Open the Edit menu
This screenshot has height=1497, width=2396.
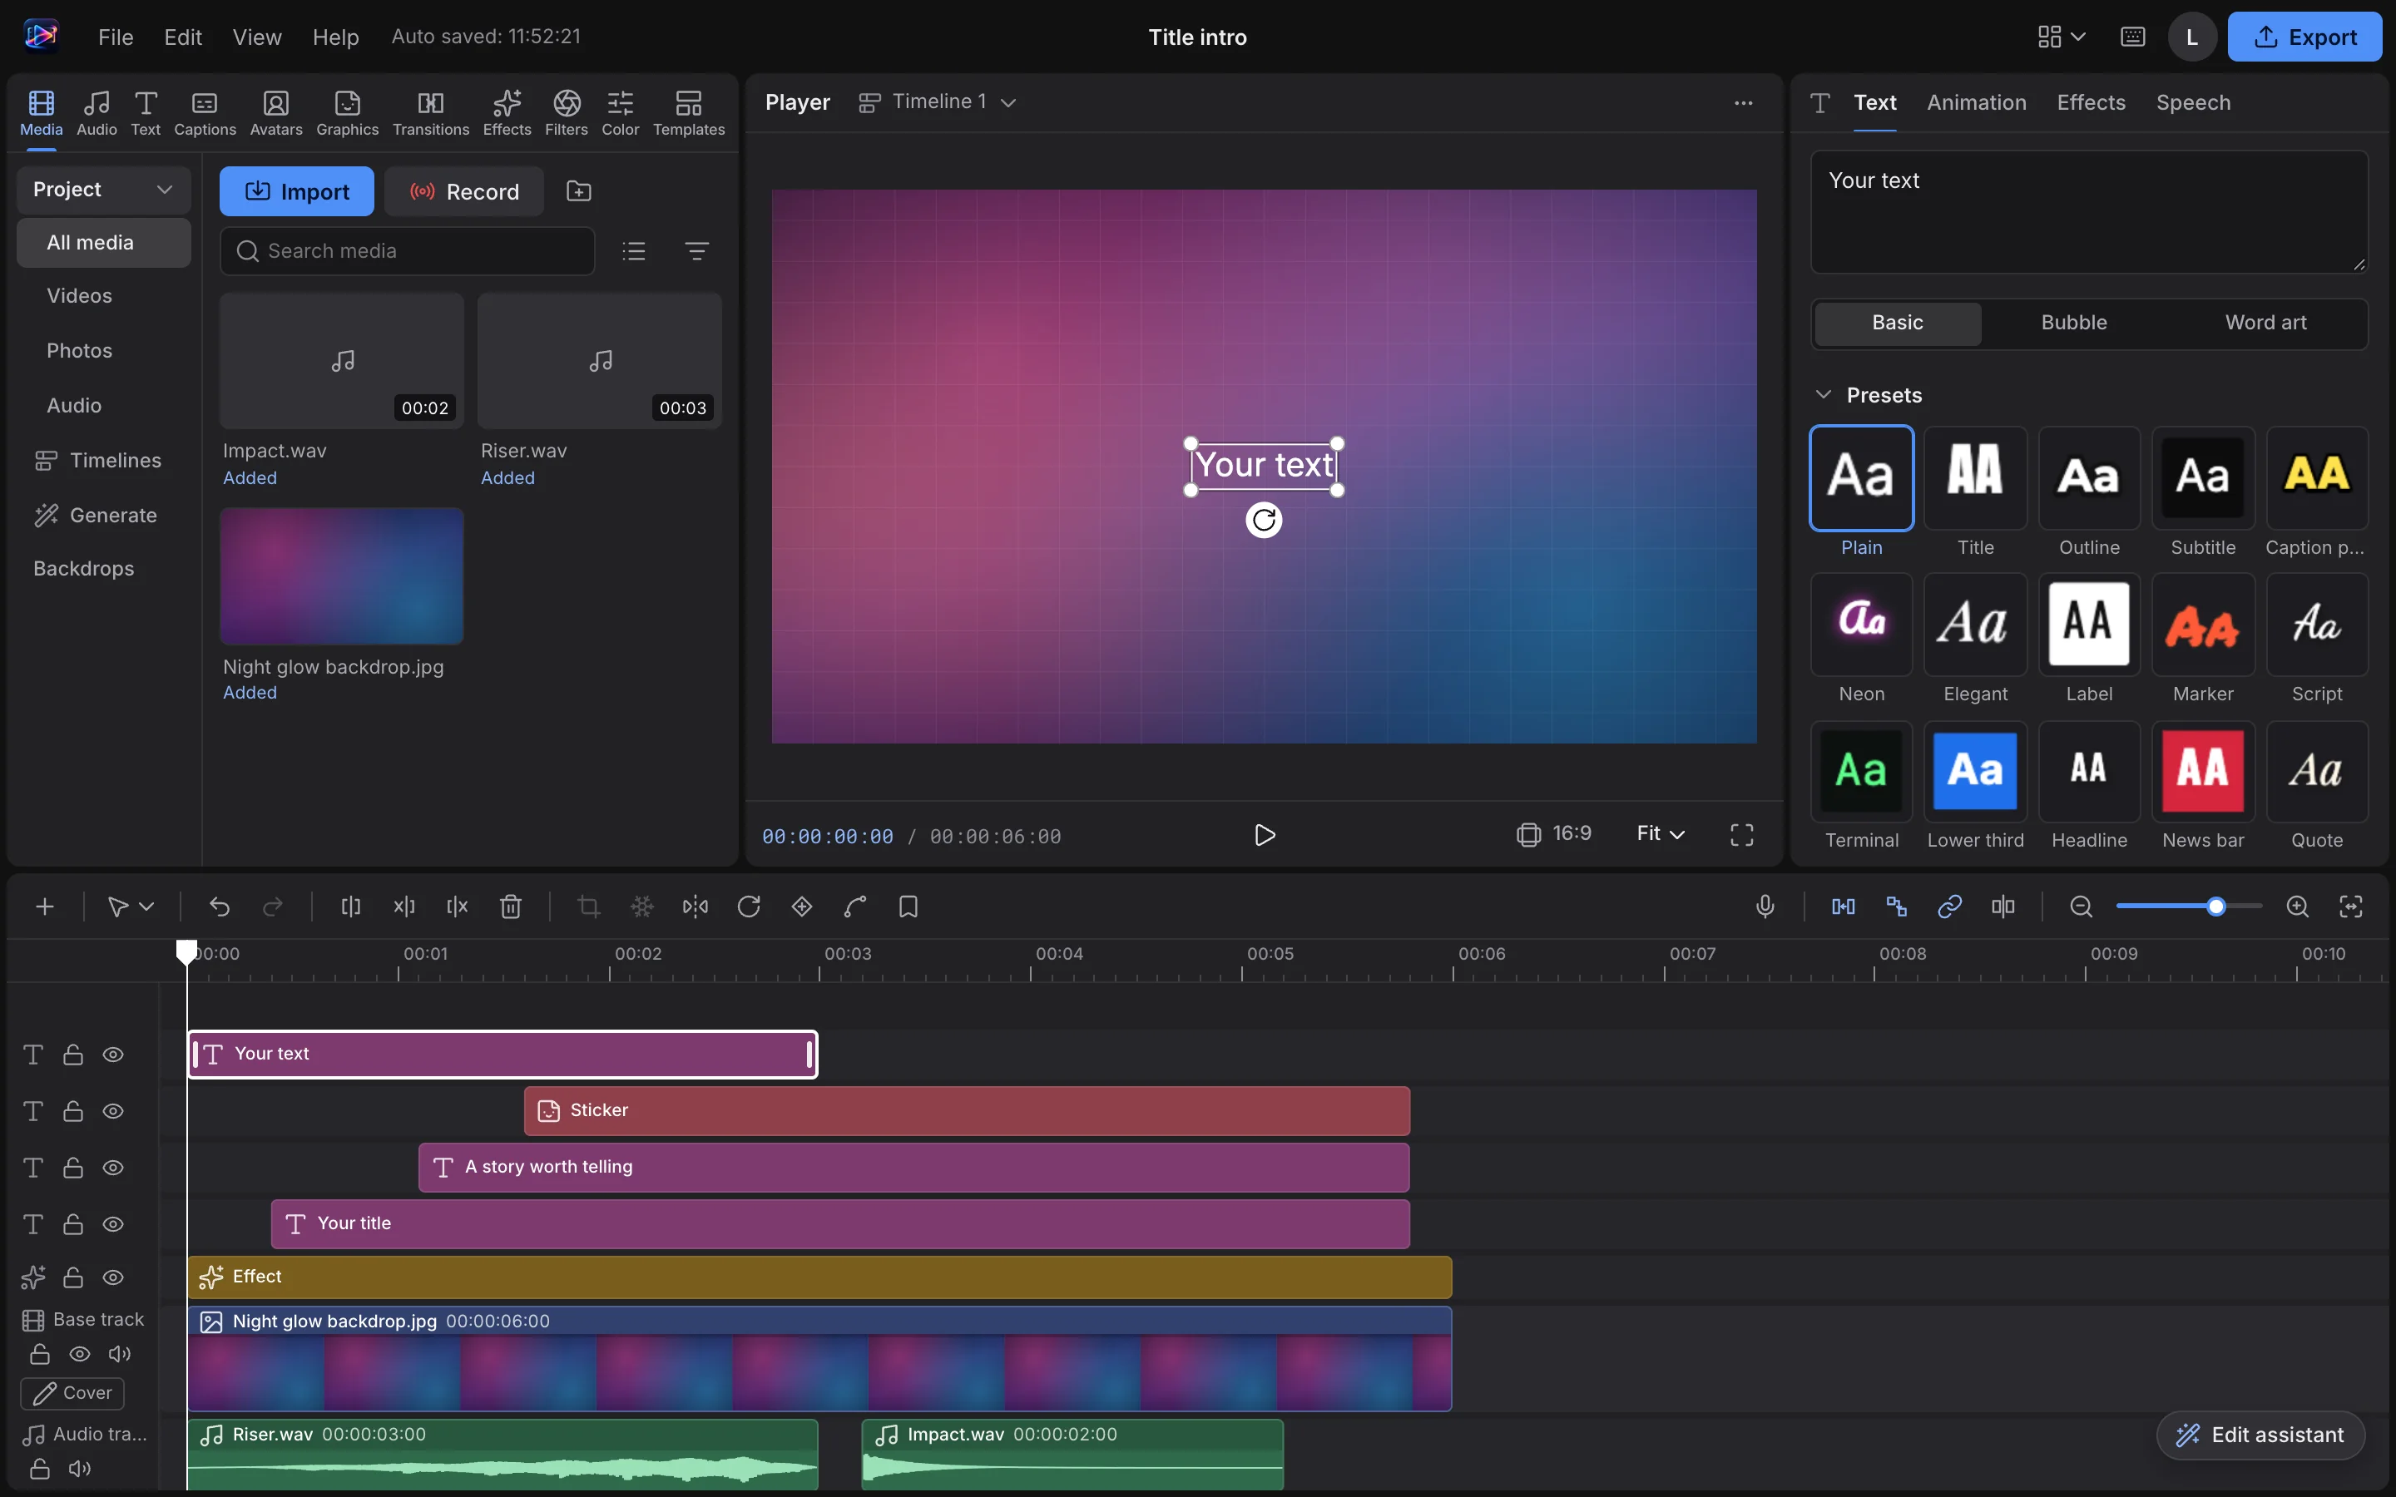click(183, 37)
